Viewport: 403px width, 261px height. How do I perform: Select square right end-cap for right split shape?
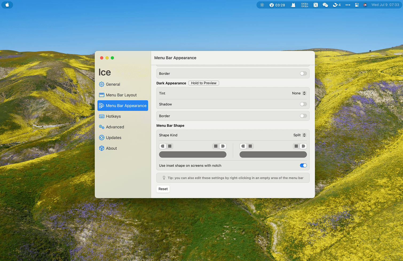click(296, 146)
